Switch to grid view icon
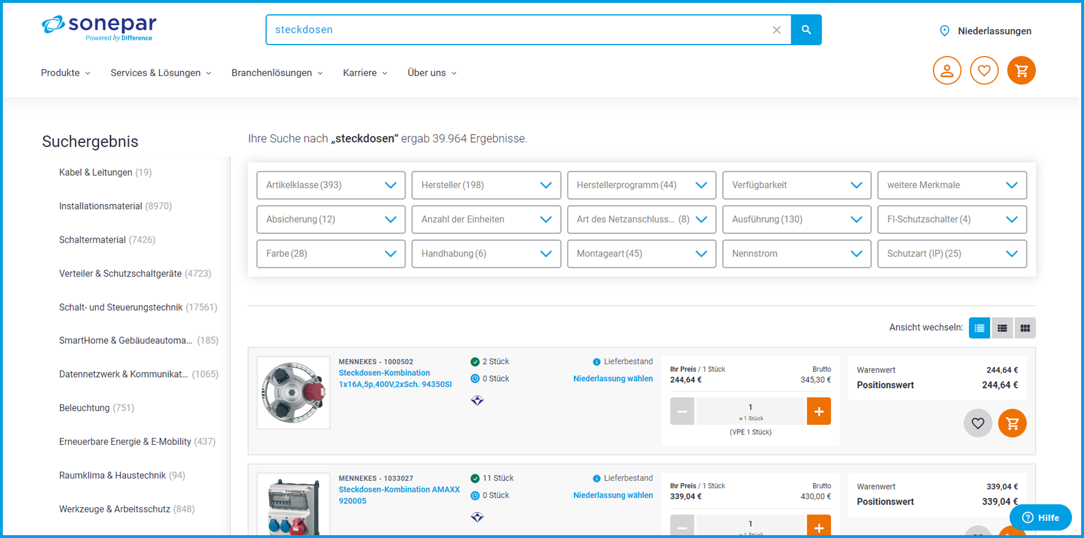1084x538 pixels. tap(1025, 328)
